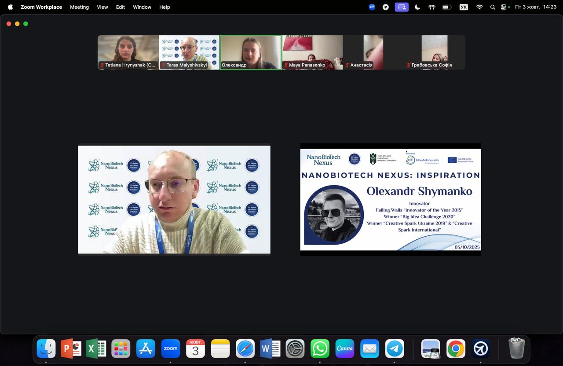The height and width of the screenshot is (366, 563).
Task: Select Maya Panasenko's video thumbnail
Action: pos(312,52)
